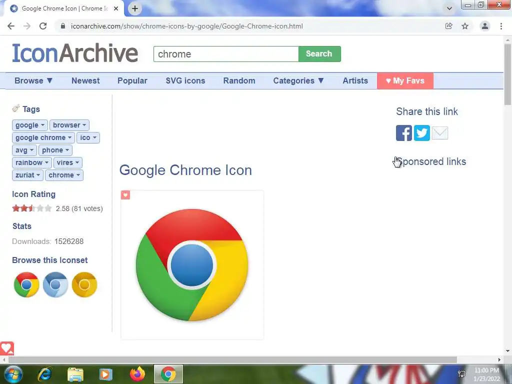Click the browser back arrow
512x384 pixels.
pyautogui.click(x=11, y=26)
